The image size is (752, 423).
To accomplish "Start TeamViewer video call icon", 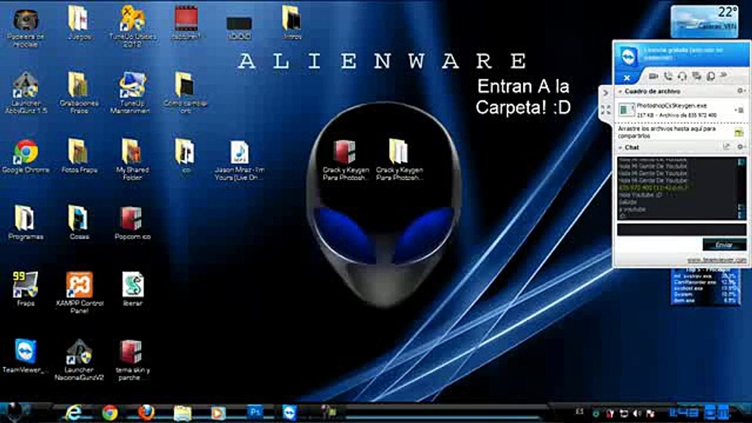I will coord(653,76).
